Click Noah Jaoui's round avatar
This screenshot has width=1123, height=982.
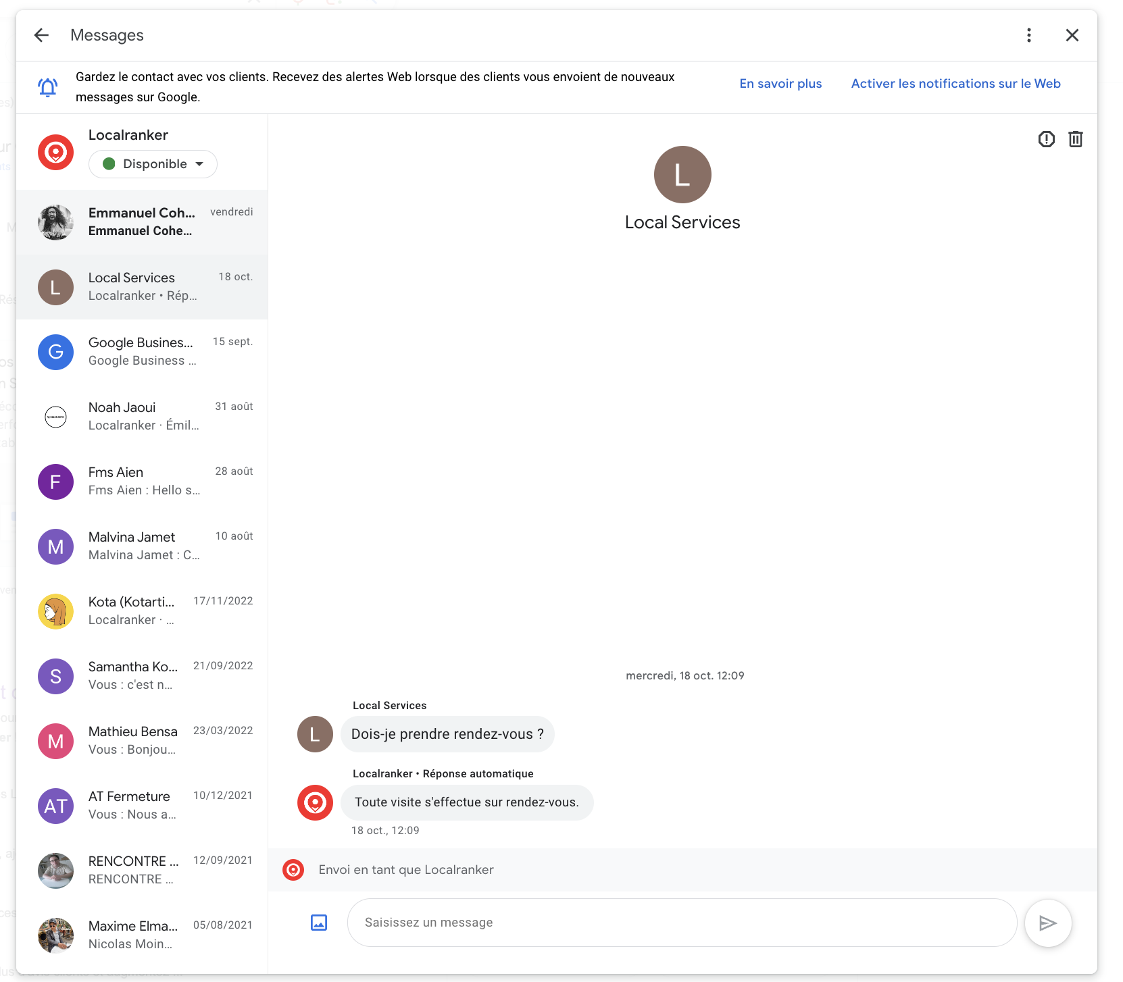(55, 417)
